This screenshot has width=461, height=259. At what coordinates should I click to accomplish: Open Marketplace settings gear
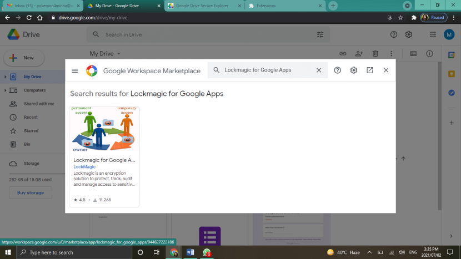(x=353, y=70)
